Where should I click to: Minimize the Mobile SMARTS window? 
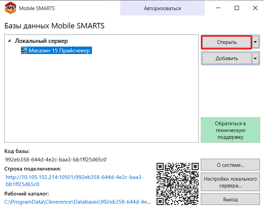tap(218, 8)
